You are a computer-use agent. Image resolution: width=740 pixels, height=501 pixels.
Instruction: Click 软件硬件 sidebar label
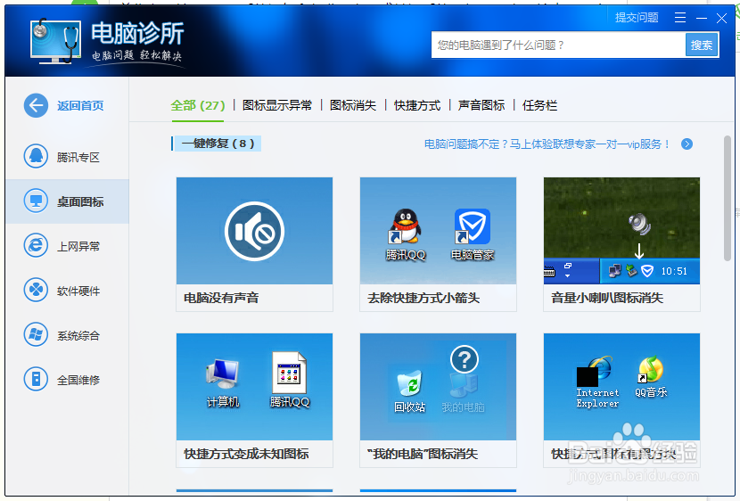78,291
